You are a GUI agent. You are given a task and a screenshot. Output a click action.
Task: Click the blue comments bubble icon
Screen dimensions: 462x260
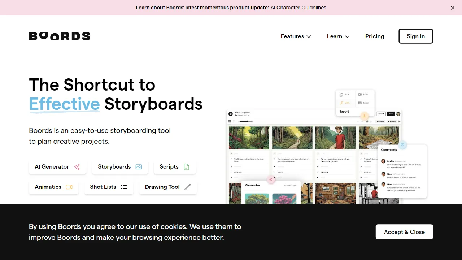click(x=403, y=145)
